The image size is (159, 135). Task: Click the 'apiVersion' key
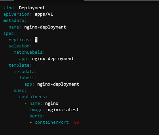coord(16,14)
